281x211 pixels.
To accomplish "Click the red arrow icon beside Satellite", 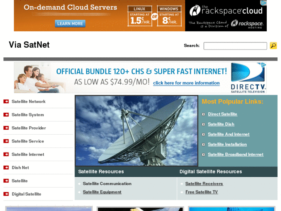I will click(6, 181).
